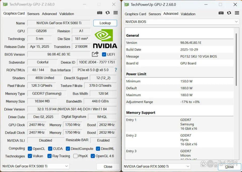
Task: Toggle the OpenGL 4.6 checkbox
Action: (x=93, y=156)
